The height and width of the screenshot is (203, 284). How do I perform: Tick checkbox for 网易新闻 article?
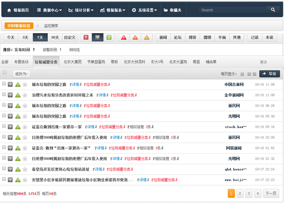coord(4,147)
